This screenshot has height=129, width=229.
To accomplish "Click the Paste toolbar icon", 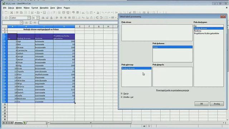I will 92,13.
